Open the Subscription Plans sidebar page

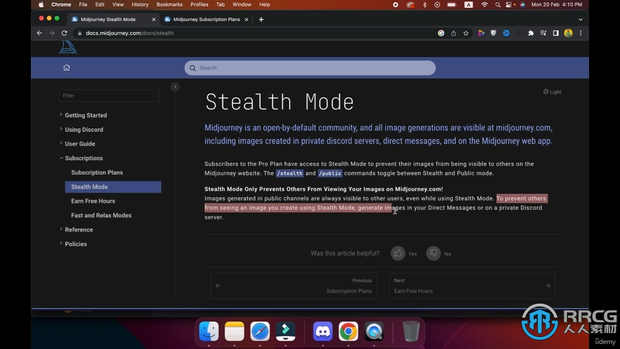(x=97, y=173)
